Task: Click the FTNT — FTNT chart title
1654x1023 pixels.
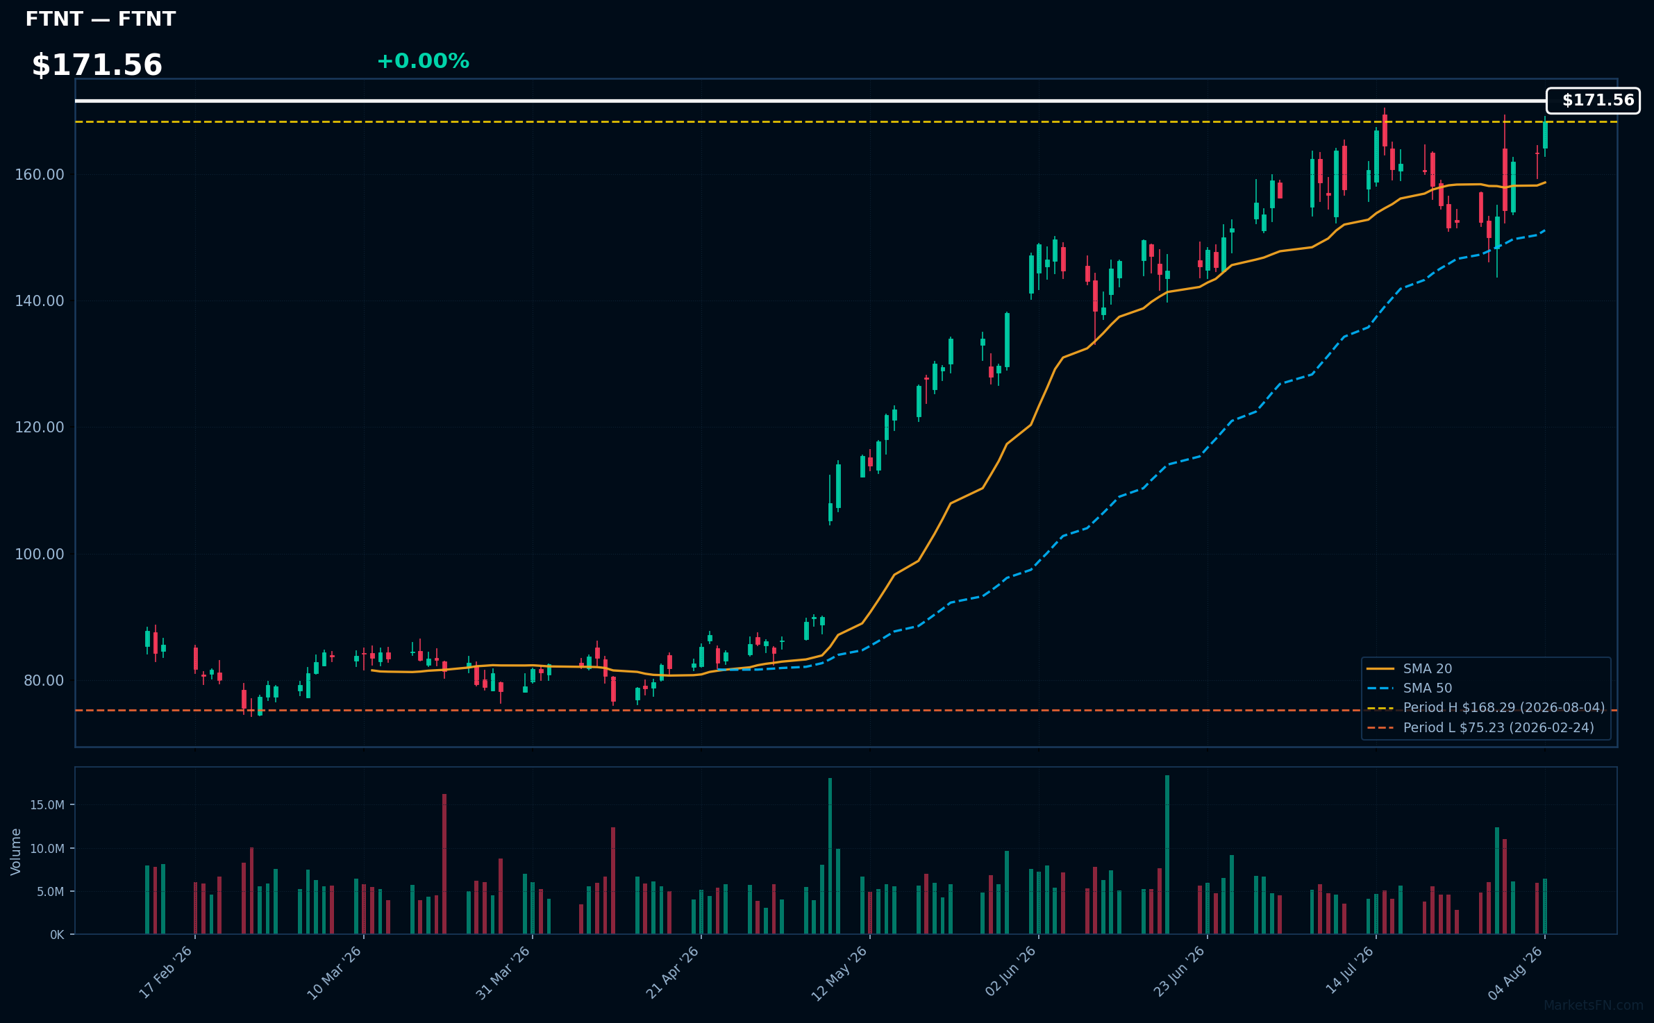Action: point(101,19)
